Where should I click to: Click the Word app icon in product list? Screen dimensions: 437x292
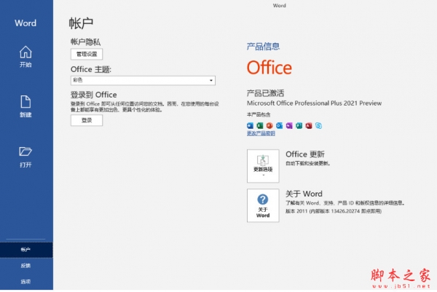pyautogui.click(x=250, y=126)
